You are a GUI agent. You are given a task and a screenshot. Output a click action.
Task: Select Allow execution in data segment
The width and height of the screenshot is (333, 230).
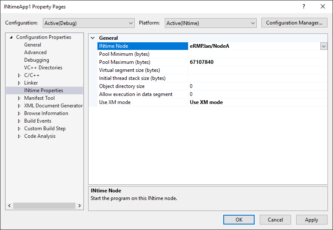[x=143, y=94]
